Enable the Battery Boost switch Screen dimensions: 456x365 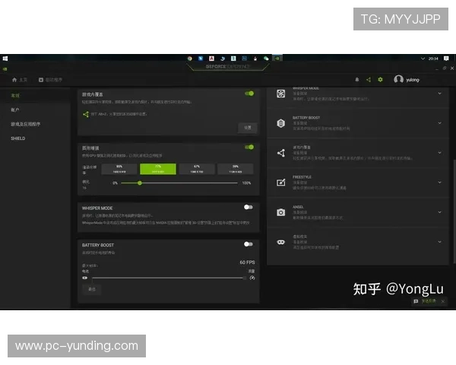click(248, 244)
